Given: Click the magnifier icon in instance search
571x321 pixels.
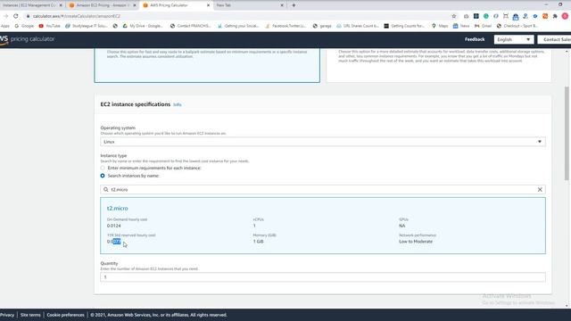Looking at the screenshot, I should click(105, 190).
